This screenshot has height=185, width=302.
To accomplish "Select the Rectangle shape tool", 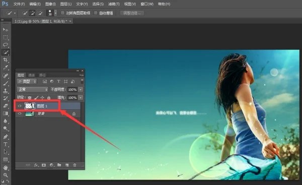I will coord(6,159).
